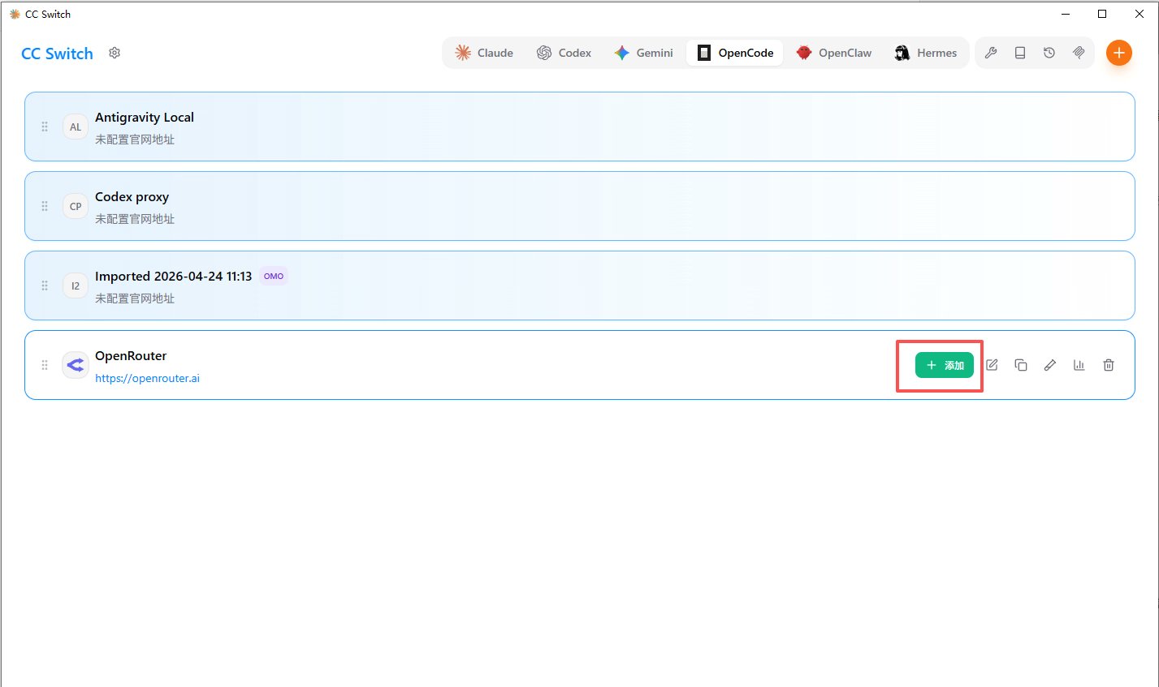
Task: Switch to the Codex tab
Action: point(564,53)
